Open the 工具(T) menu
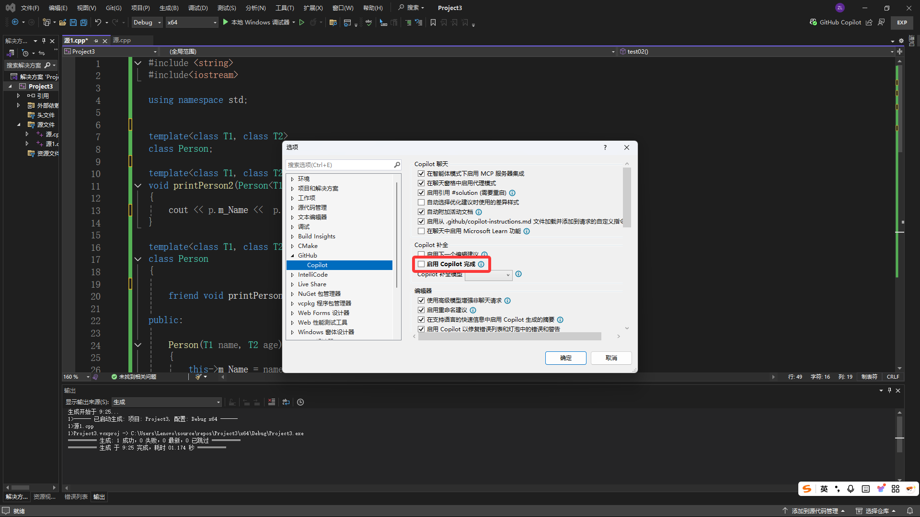920x517 pixels. coord(285,8)
